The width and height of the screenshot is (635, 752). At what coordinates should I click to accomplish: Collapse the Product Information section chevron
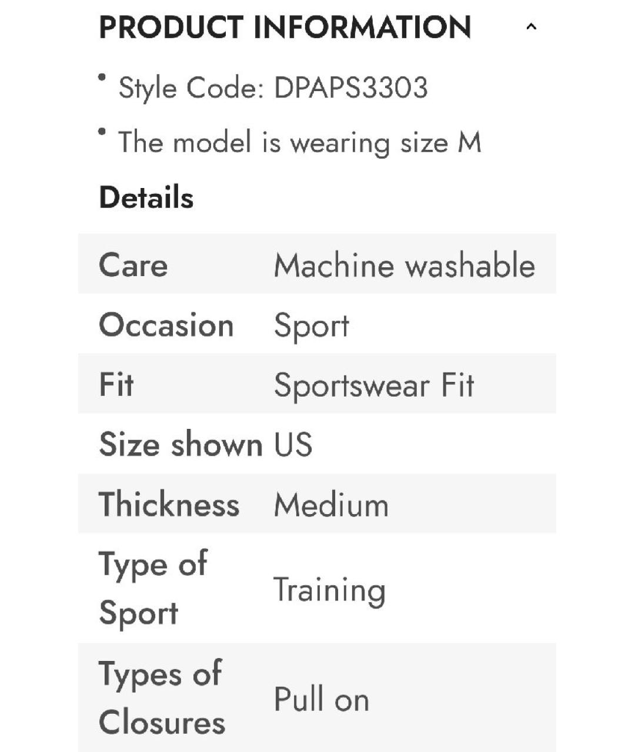click(x=531, y=27)
